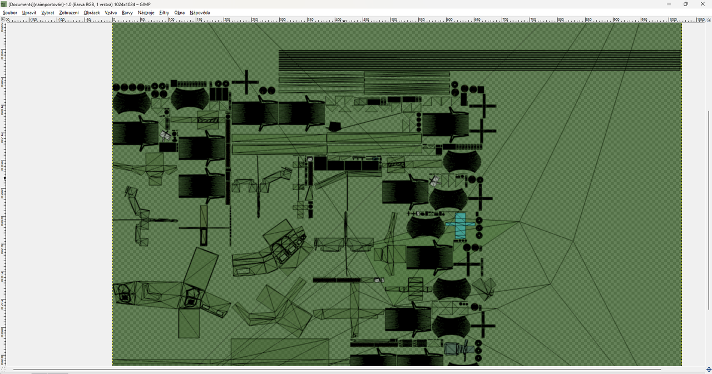Viewport: 712px width, 374px height.
Task: Toggle Quick Mask button at bottom-left corner
Action: click(x=3, y=370)
